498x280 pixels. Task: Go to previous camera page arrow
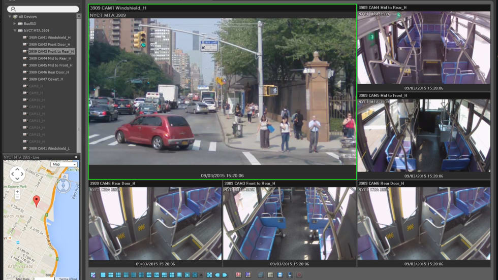click(217, 275)
